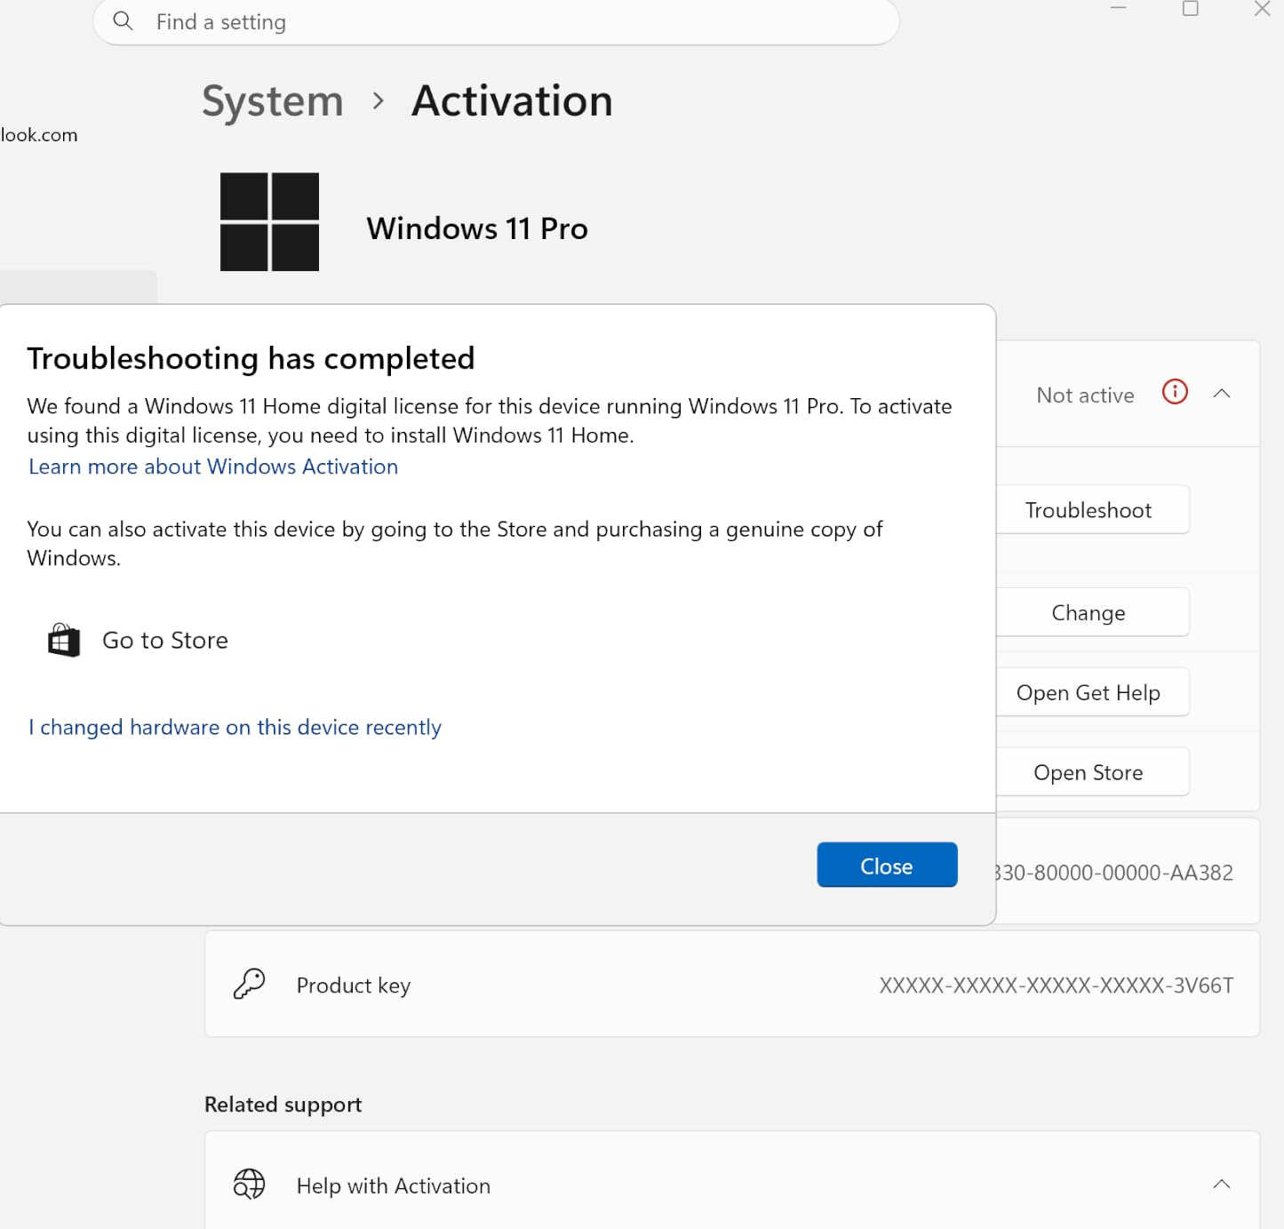Click into the Find a setting field

tap(496, 21)
